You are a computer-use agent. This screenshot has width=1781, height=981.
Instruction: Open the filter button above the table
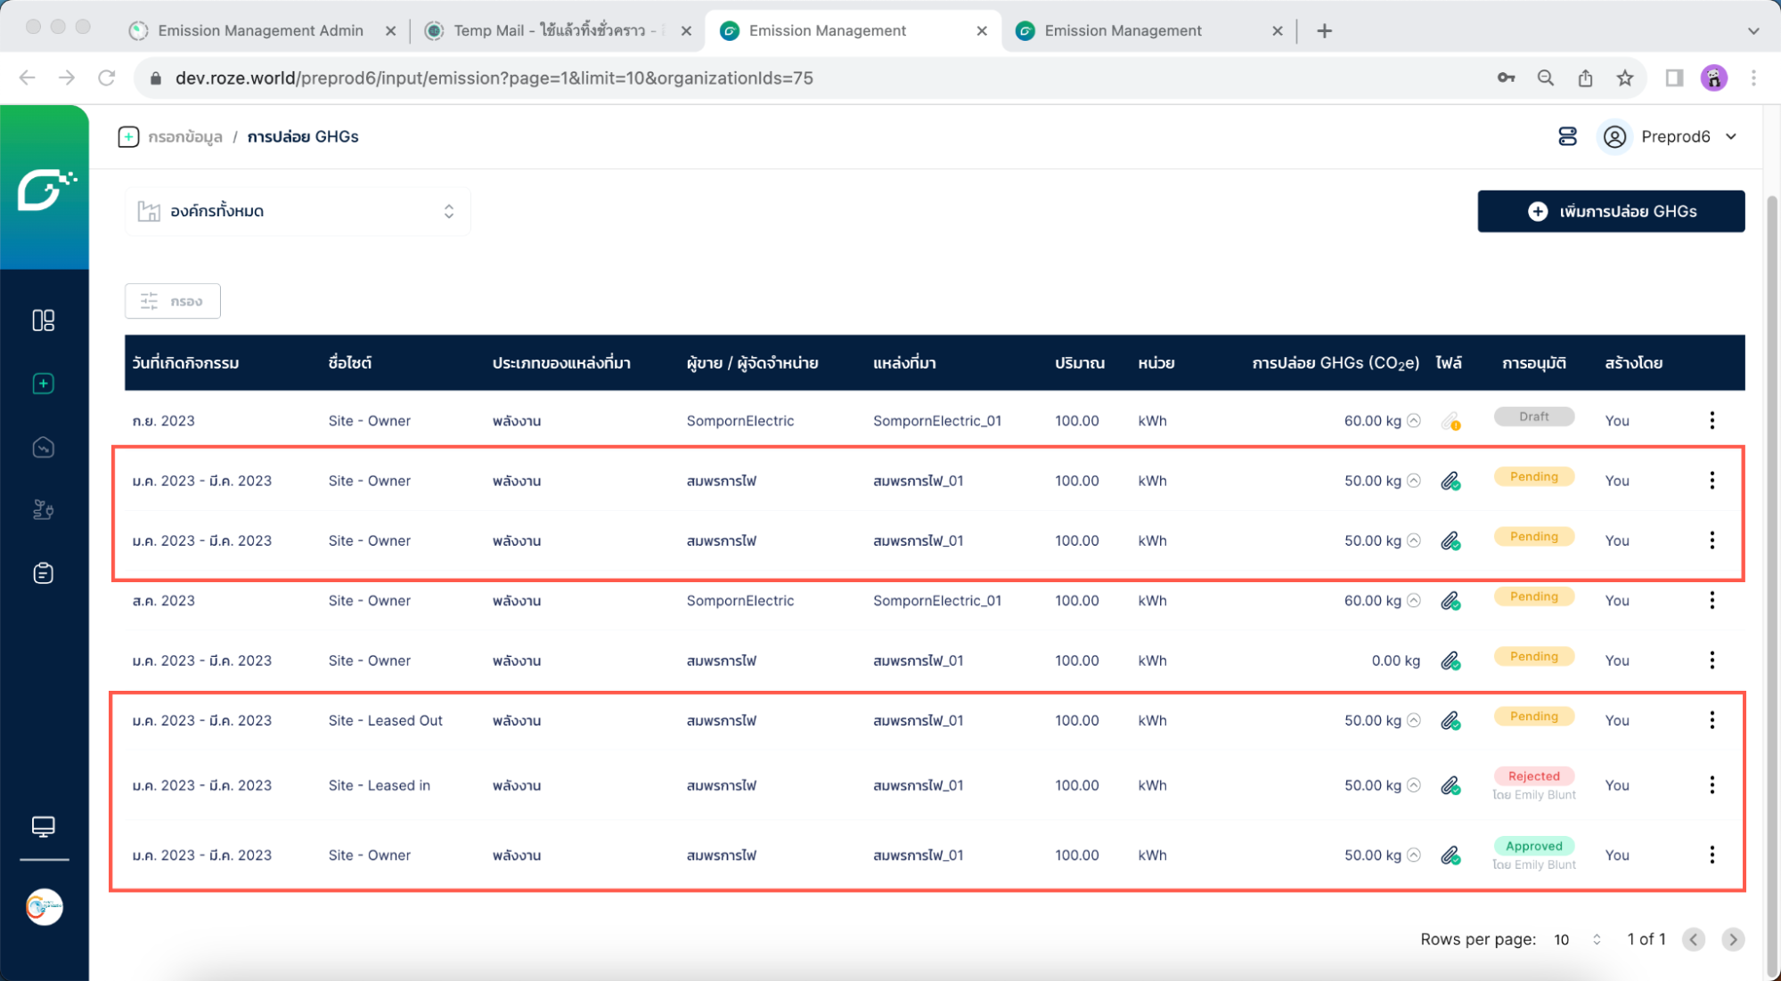click(173, 301)
